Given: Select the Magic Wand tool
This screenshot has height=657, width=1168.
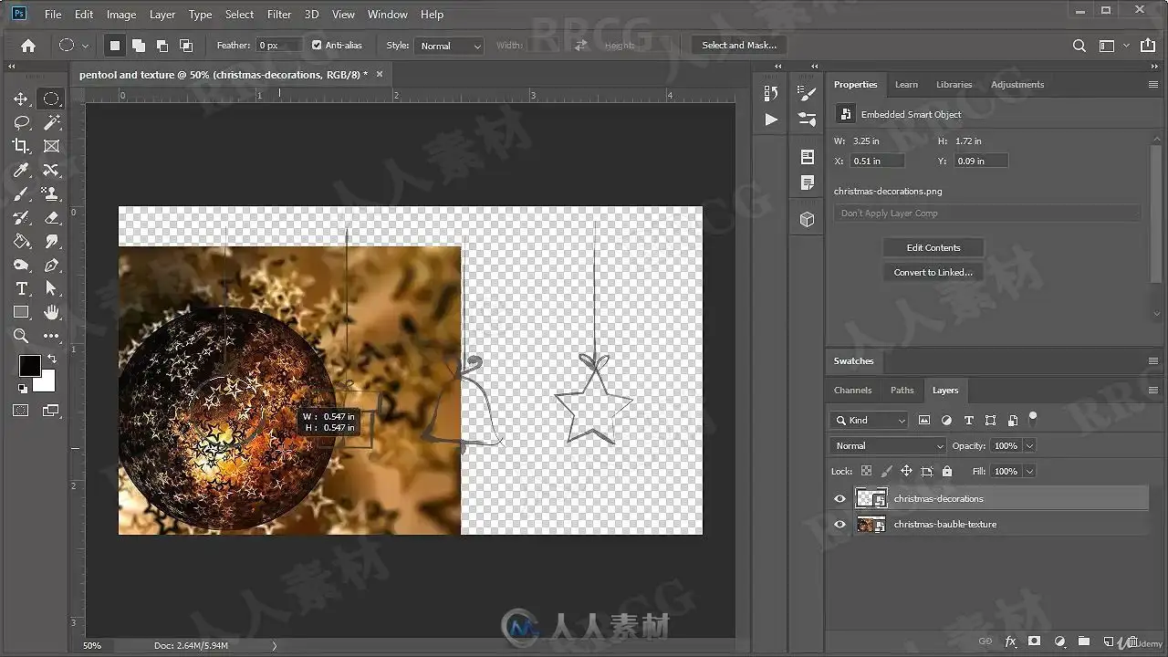Looking at the screenshot, I should click(52, 122).
